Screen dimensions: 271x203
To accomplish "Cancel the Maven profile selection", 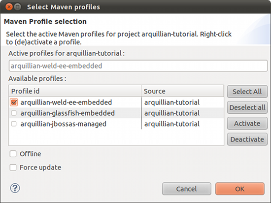I will click(186, 189).
